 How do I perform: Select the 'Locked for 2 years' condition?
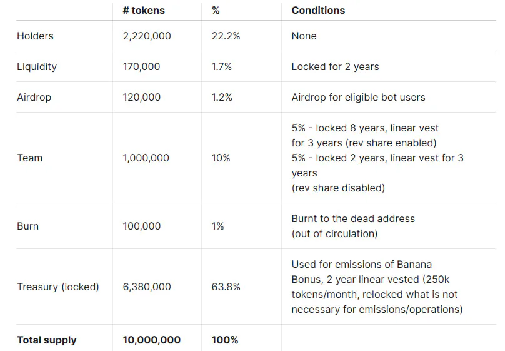335,66
